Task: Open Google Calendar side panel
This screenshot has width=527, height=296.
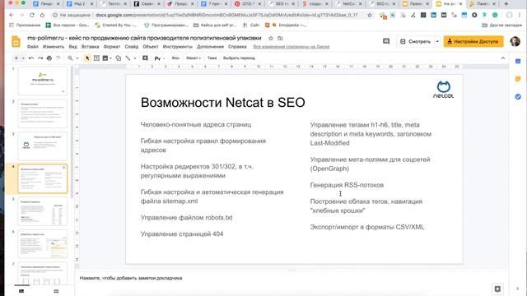Action: tap(518, 62)
